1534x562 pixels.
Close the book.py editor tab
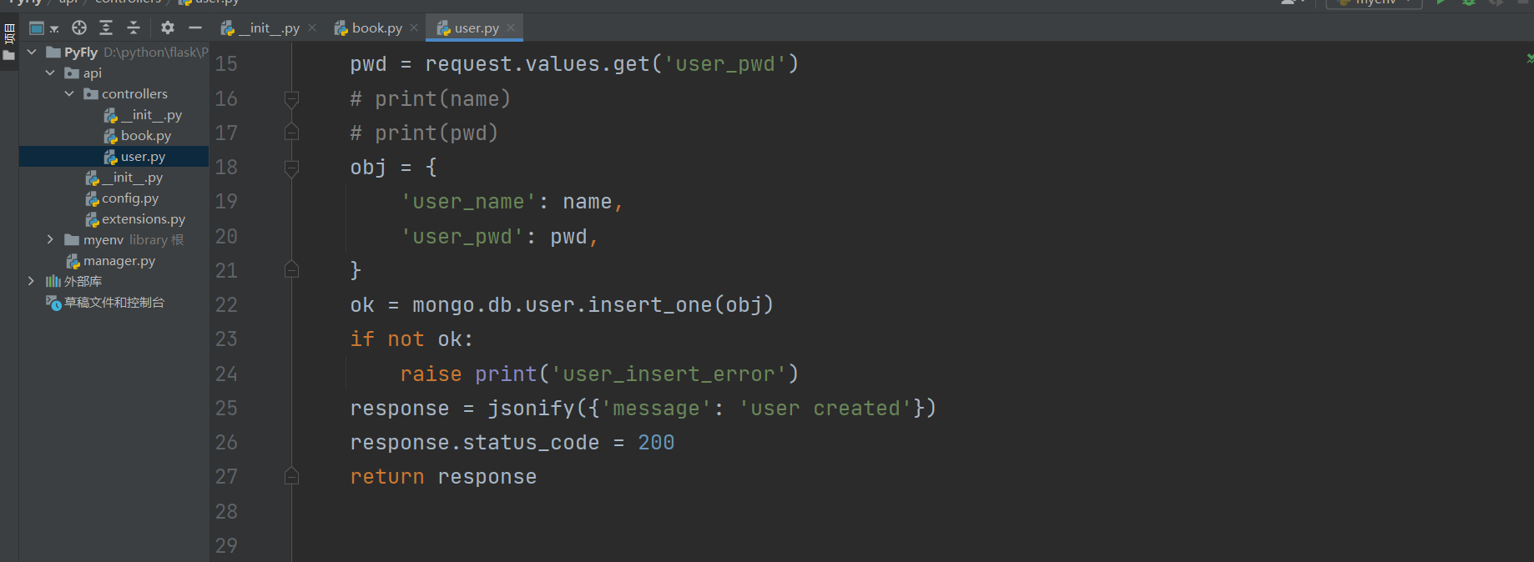(414, 28)
